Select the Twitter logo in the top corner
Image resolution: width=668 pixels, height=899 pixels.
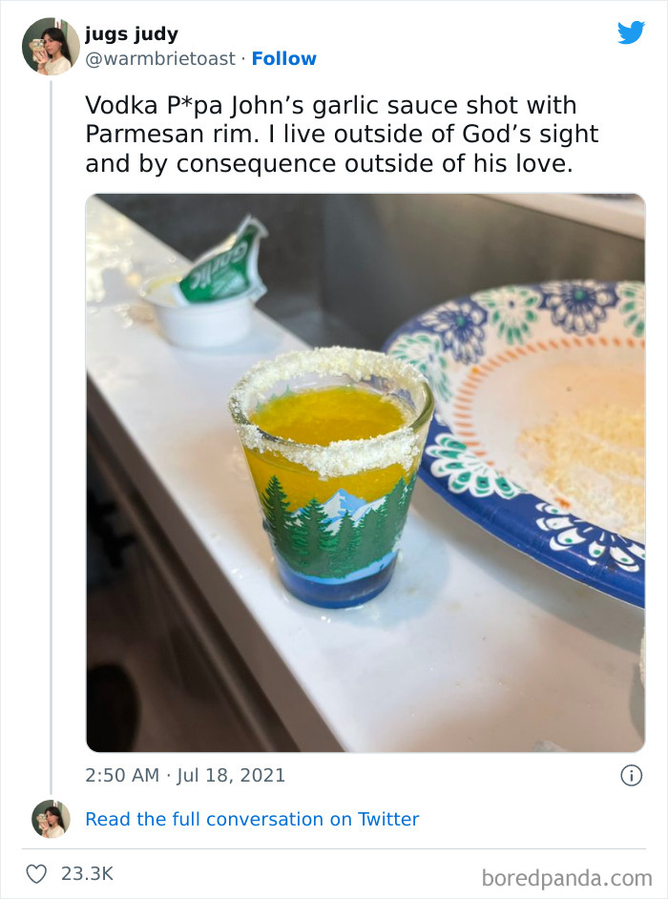pos(631,32)
